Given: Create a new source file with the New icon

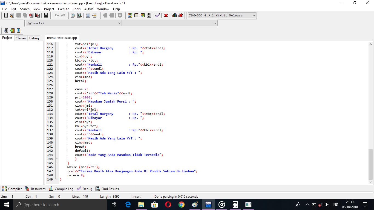Looking at the screenshot, I should 6,15.
